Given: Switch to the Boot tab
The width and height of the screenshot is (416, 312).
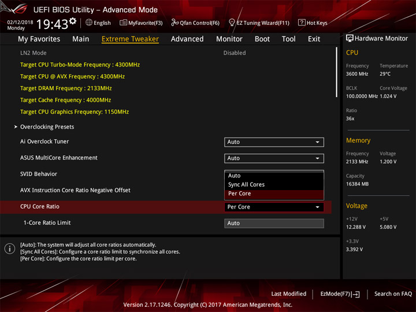Looking at the screenshot, I should coord(262,39).
